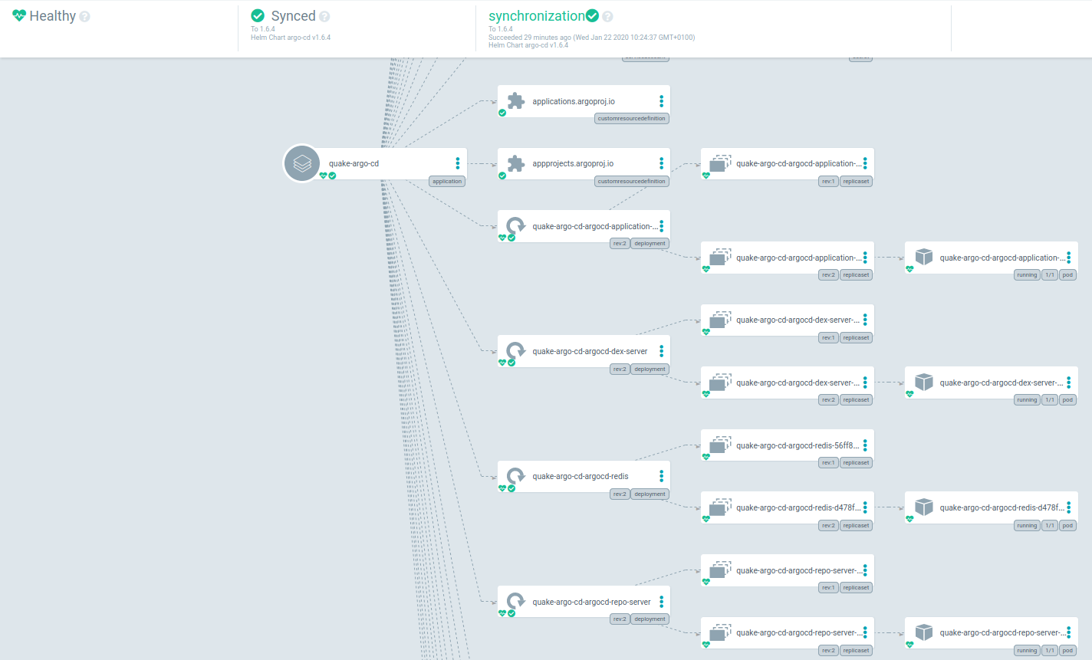Open argocd-application rev:2 replicaset kebab menu
This screenshot has height=660, width=1092.
[865, 258]
